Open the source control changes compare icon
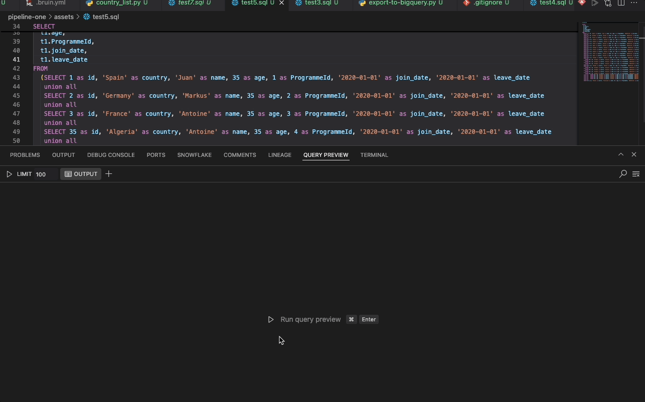This screenshot has width=645, height=402. pyautogui.click(x=608, y=3)
